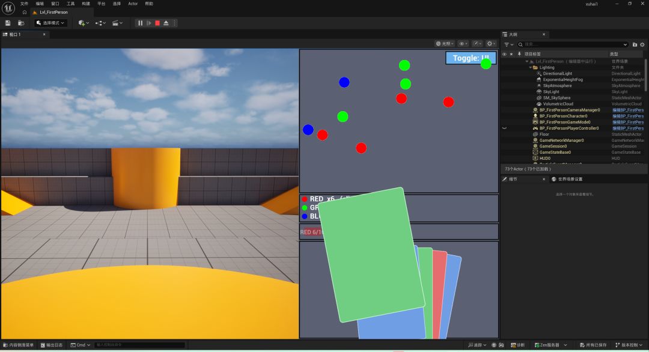Click the HUD0 actor icon
The height and width of the screenshot is (352, 649).
tap(535, 159)
